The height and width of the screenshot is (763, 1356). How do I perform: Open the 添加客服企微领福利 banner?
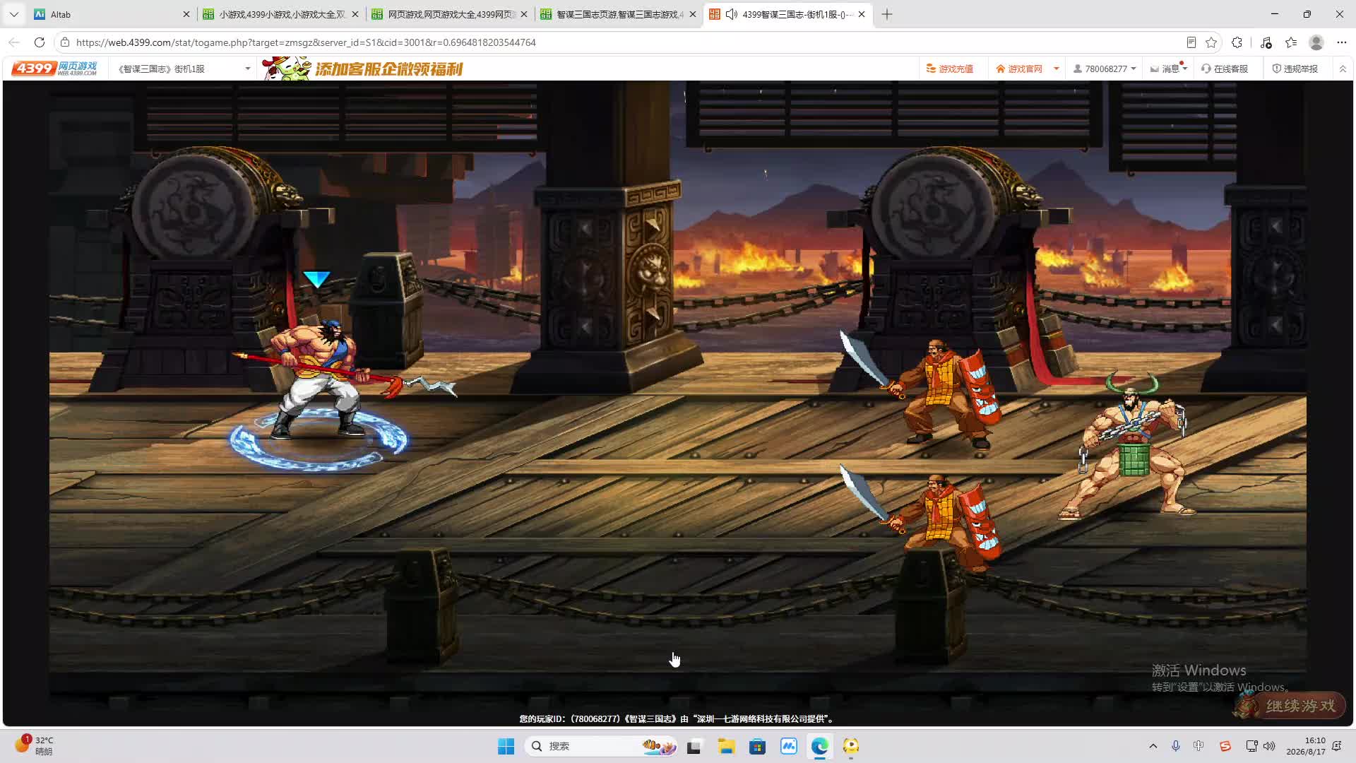point(362,69)
